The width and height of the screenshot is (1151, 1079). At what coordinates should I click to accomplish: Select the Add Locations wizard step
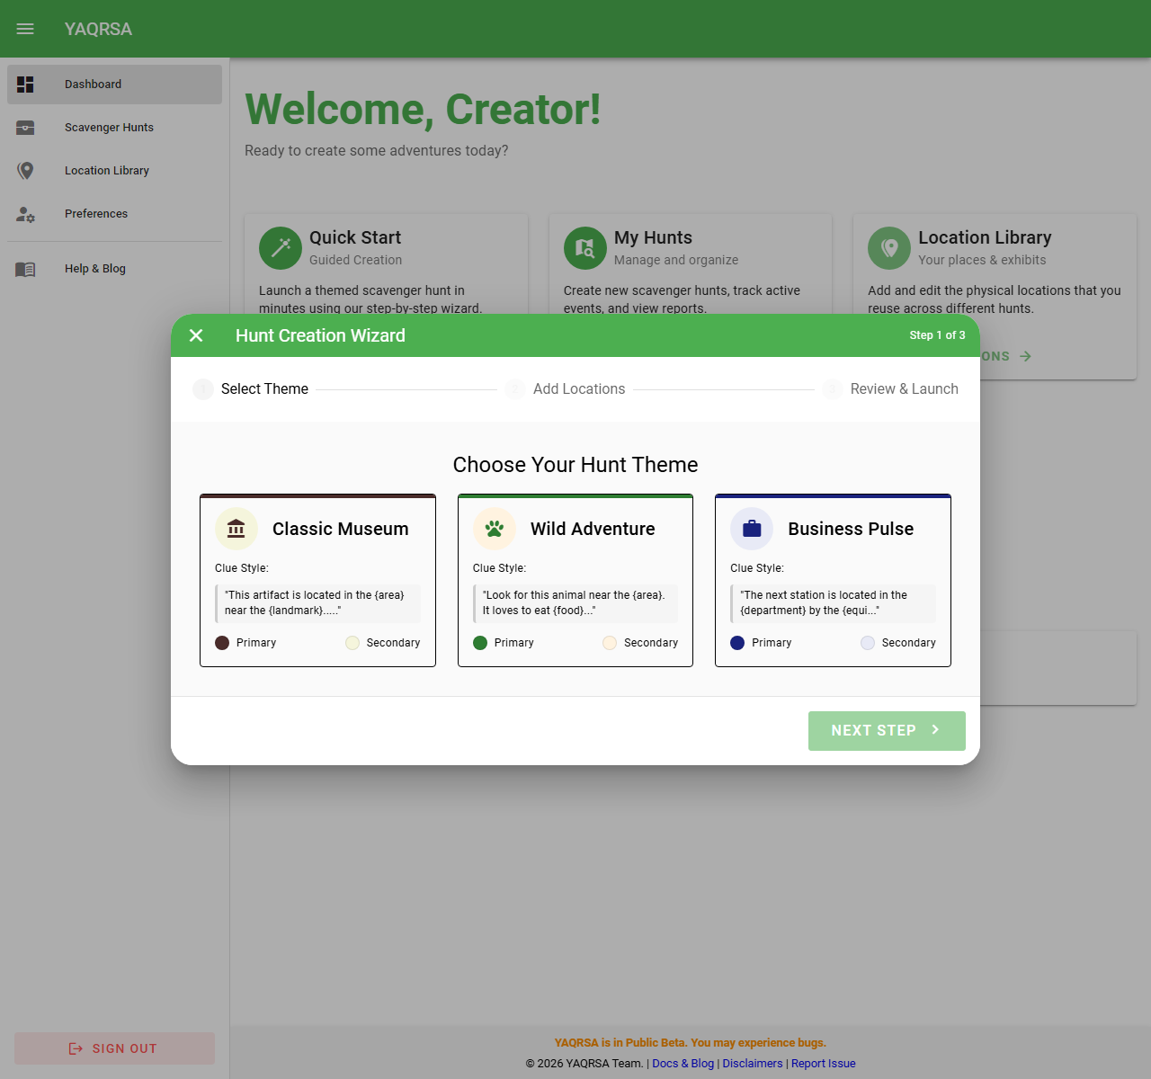(565, 389)
